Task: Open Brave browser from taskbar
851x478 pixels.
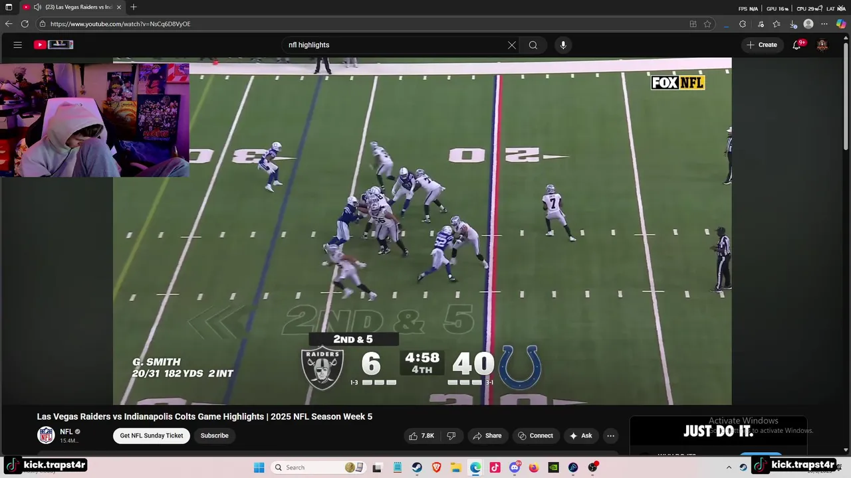Action: [437, 467]
